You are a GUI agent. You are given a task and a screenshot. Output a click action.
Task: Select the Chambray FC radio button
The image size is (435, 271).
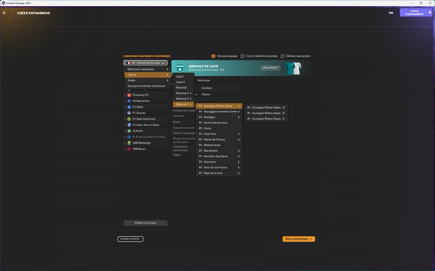pos(125,95)
